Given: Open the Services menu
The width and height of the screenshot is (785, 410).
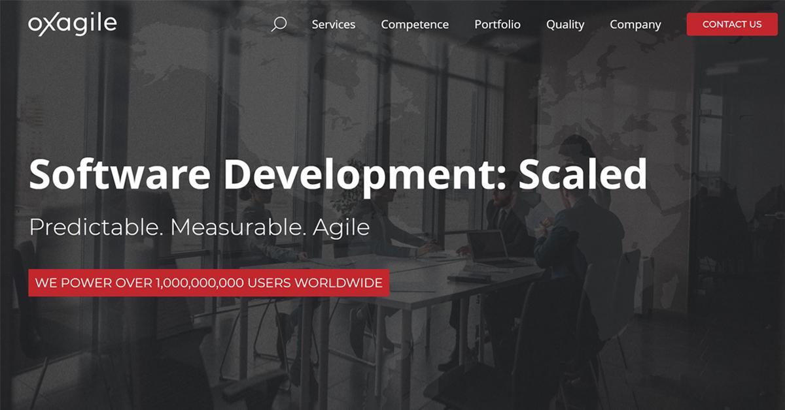Looking at the screenshot, I should pyautogui.click(x=333, y=24).
